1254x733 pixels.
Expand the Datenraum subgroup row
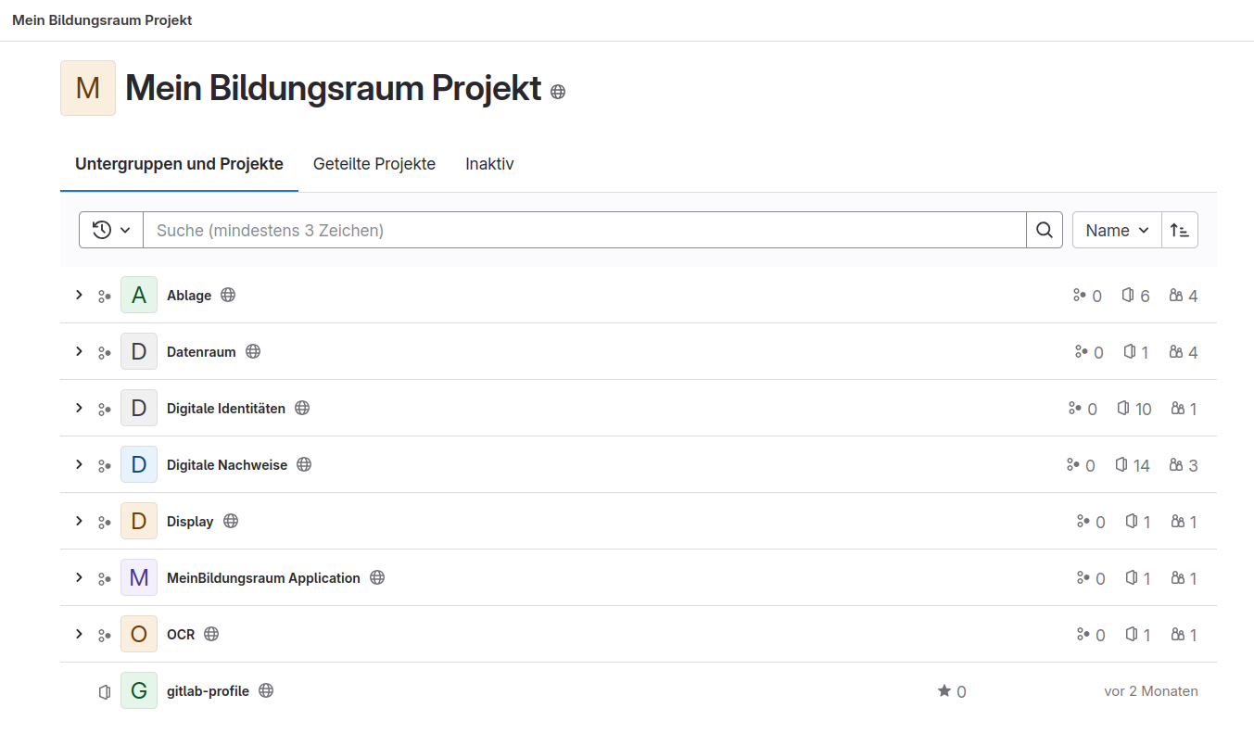tap(79, 352)
